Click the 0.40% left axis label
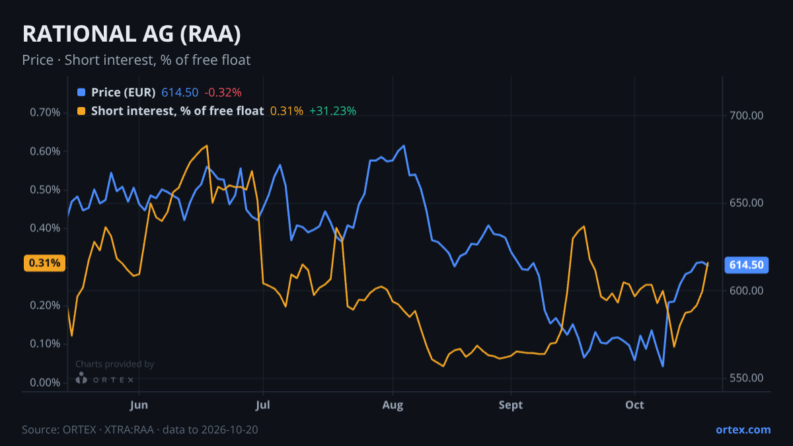 click(46, 228)
